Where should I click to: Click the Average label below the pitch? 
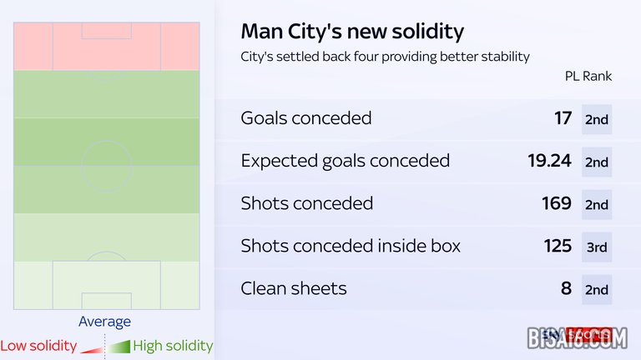click(105, 321)
